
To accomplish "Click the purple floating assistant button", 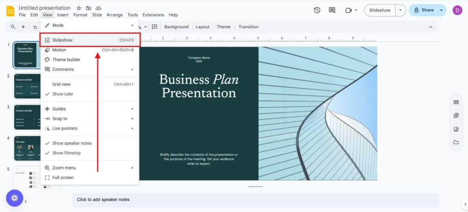I will [x=14, y=198].
